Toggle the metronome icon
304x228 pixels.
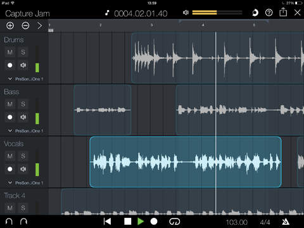click(286, 222)
